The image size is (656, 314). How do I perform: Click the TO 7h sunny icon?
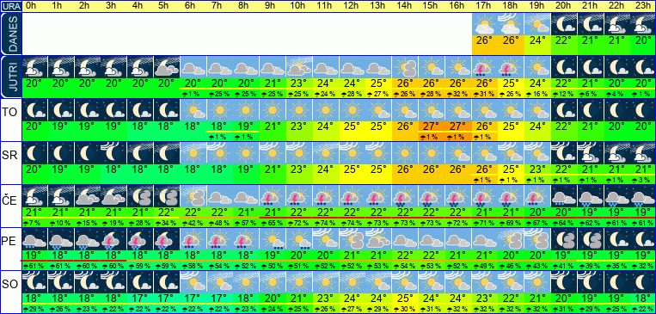(x=219, y=110)
